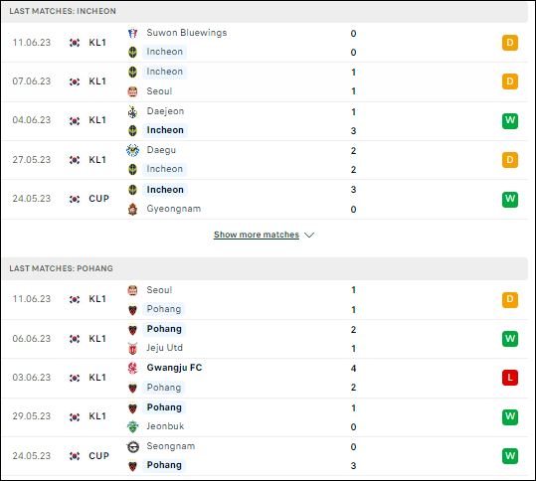Screen dimensions: 536x481
Task: Select the Last Matches: Incheon header
Action: click(x=265, y=11)
